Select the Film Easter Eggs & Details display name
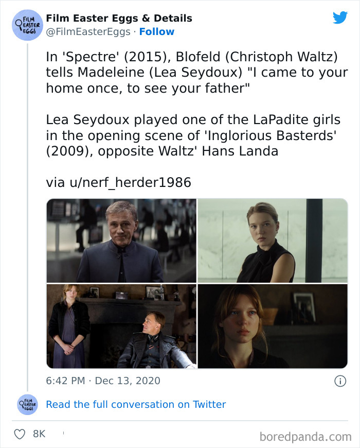Viewport: 360px width, 448px height. [x=119, y=18]
